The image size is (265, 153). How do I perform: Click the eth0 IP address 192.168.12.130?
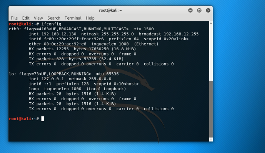click(59, 34)
